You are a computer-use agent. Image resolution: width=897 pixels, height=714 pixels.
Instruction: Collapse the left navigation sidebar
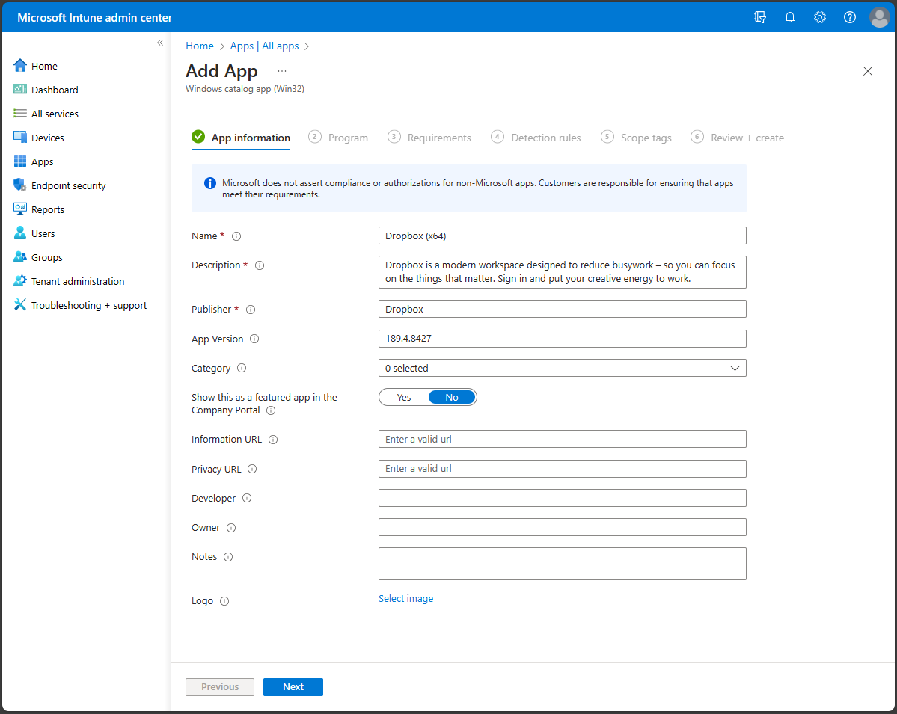tap(160, 43)
